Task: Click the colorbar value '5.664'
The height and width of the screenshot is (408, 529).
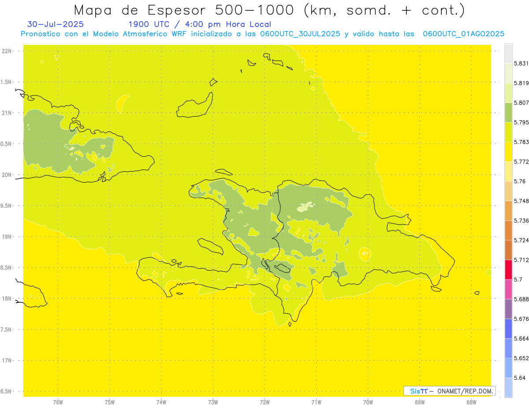Action: pyautogui.click(x=521, y=338)
